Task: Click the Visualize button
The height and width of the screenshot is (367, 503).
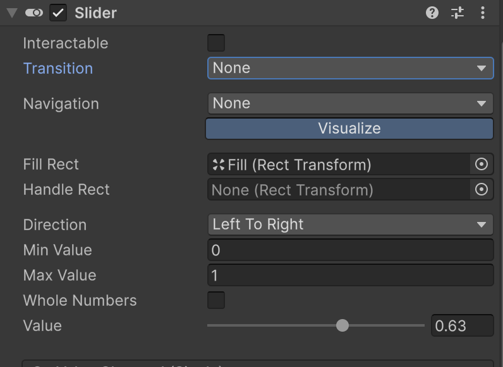Action: (x=349, y=129)
